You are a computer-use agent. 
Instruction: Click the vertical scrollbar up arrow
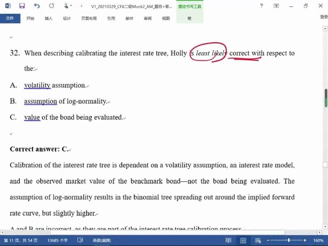325,29
